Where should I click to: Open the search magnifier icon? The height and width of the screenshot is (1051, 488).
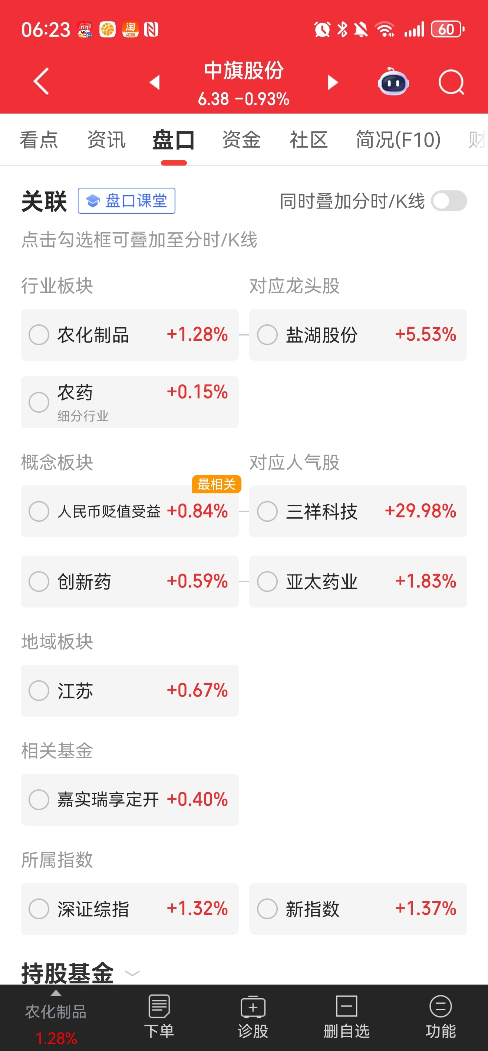tap(451, 82)
